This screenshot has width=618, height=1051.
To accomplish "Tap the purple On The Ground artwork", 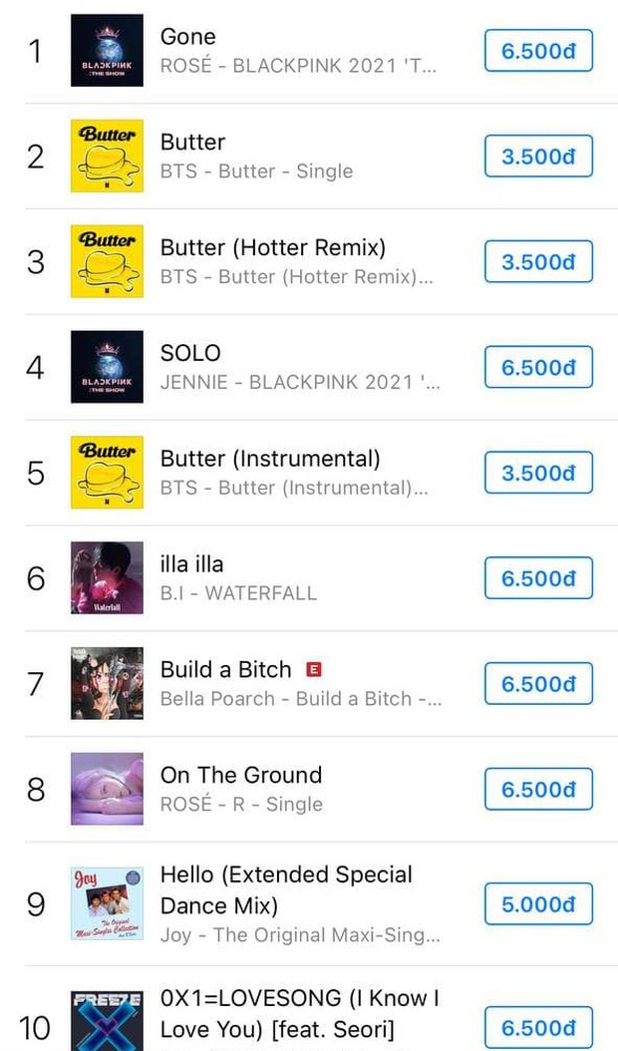I will (107, 791).
